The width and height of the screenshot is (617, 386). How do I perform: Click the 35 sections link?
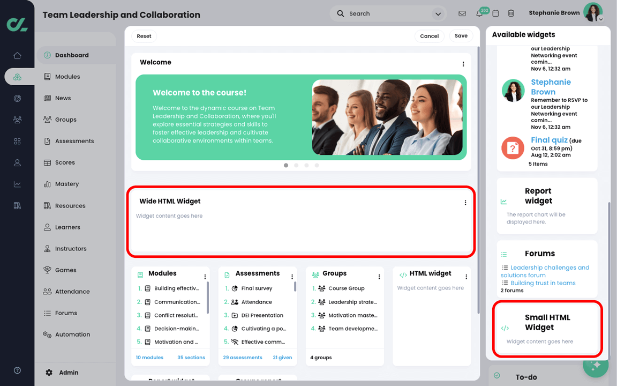191,358
